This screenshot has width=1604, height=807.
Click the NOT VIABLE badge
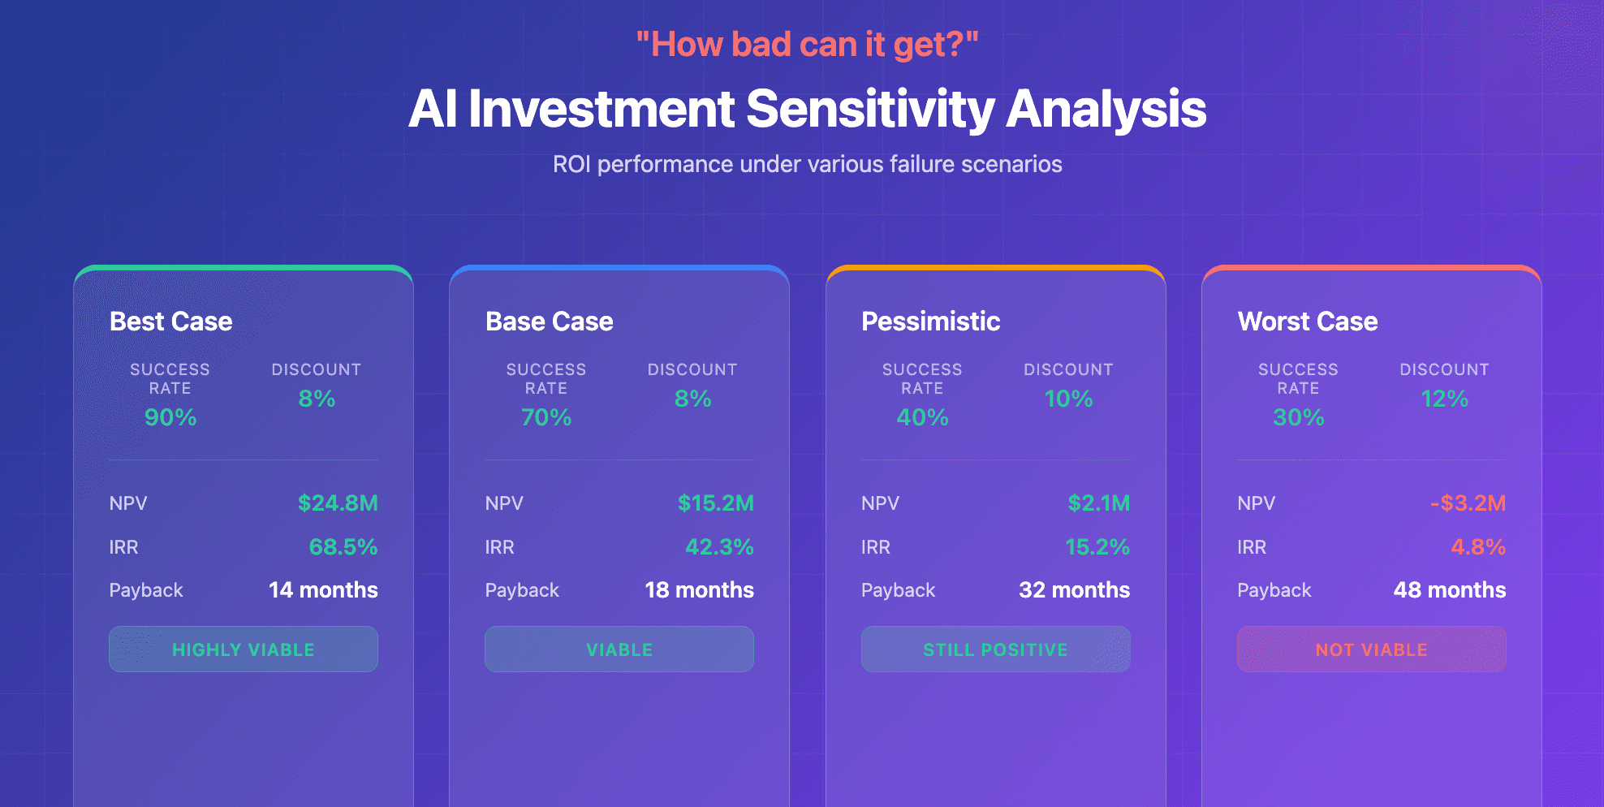[x=1371, y=649]
